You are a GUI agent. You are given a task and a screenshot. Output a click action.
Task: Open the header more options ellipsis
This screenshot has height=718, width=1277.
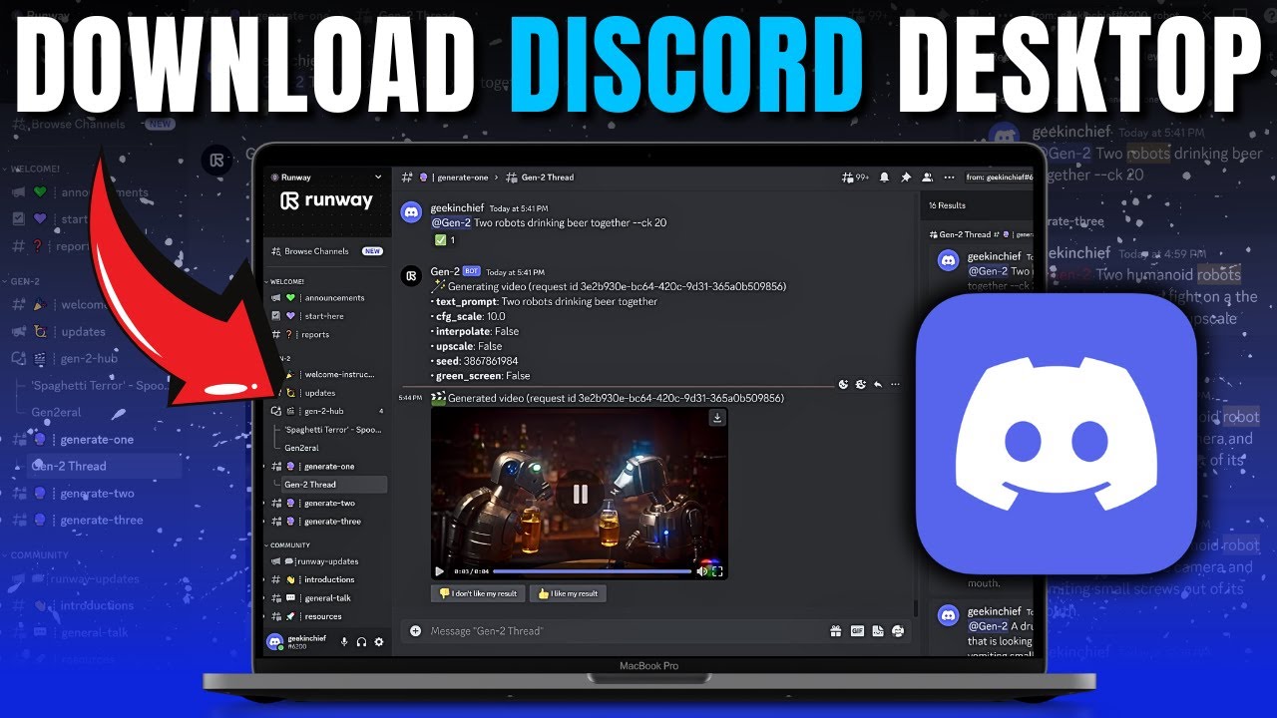tap(949, 178)
